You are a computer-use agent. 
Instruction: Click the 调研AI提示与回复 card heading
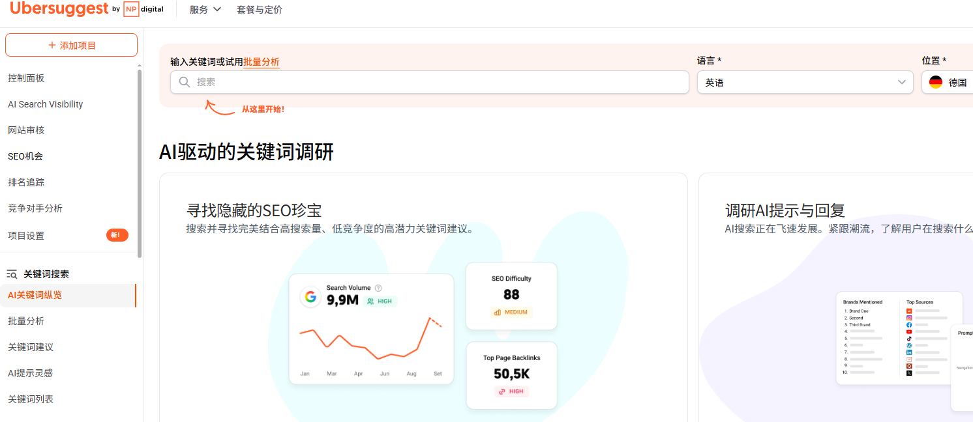(785, 210)
